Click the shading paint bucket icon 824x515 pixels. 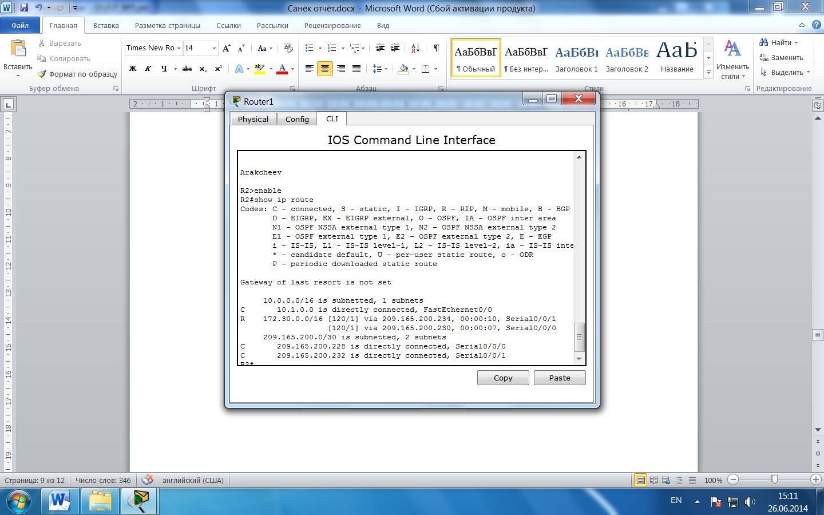(404, 69)
